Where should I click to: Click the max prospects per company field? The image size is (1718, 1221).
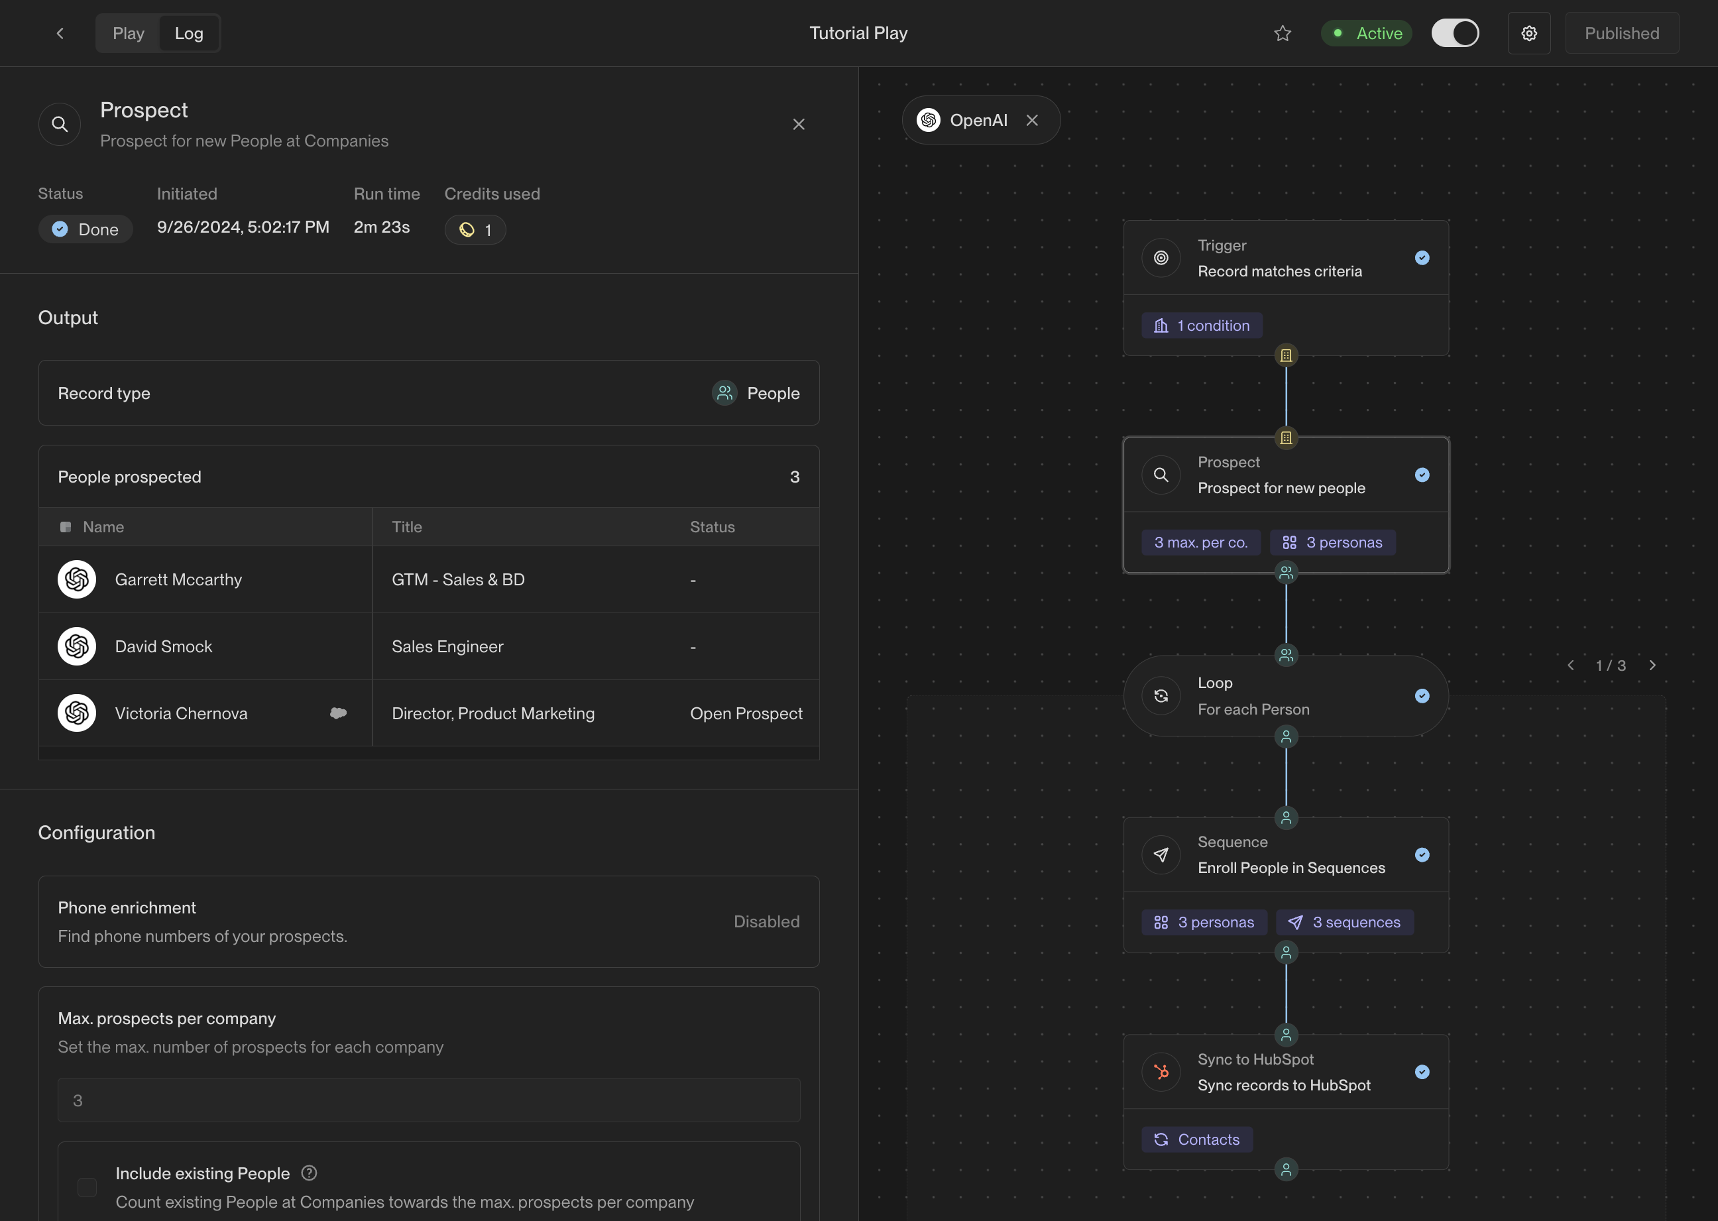(429, 1100)
